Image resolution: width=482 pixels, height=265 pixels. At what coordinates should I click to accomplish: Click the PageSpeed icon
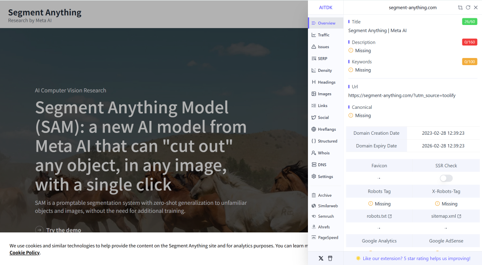coord(314,237)
